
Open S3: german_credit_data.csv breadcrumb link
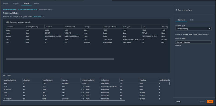click(x=28, y=10)
